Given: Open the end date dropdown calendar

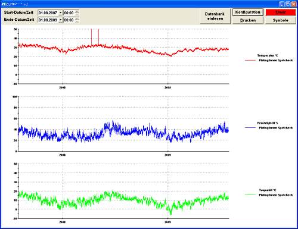Looking at the screenshot, I should (x=61, y=20).
